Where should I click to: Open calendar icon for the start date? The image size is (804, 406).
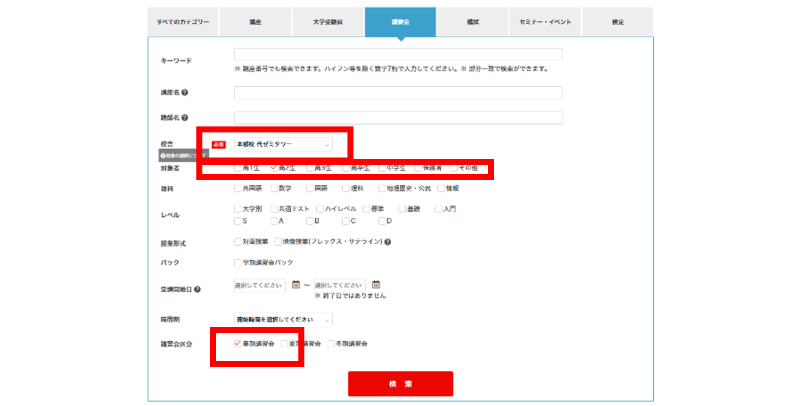pyautogui.click(x=296, y=284)
